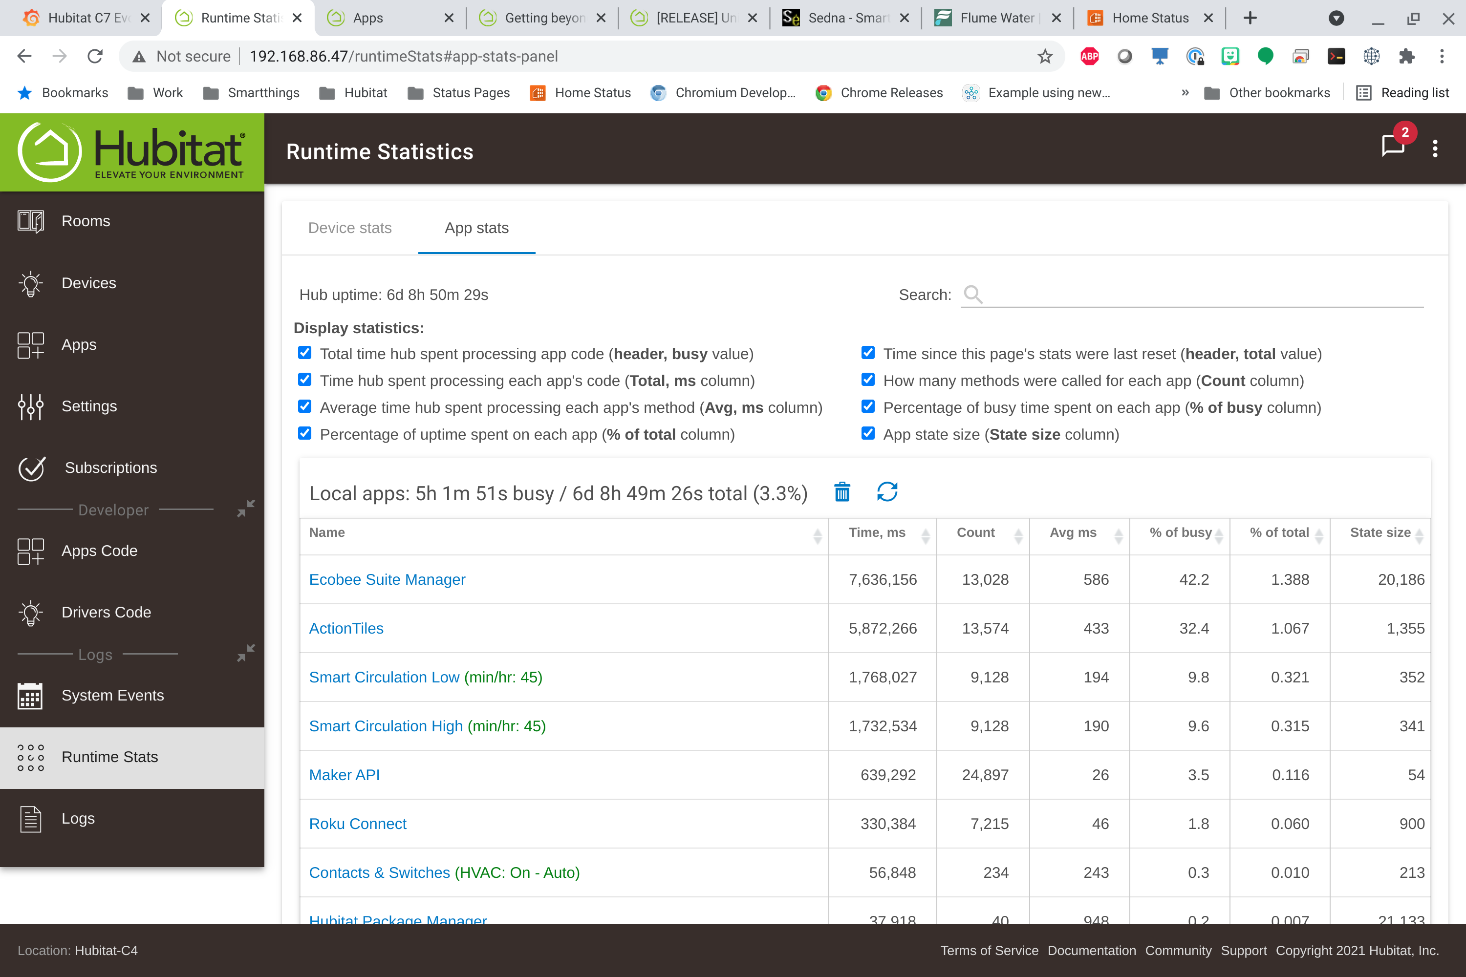Click the Hubitat logo
The image size is (1466, 977).
point(132,152)
